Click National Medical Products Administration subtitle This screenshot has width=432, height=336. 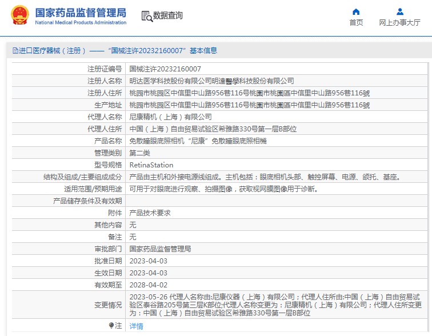pos(81,23)
